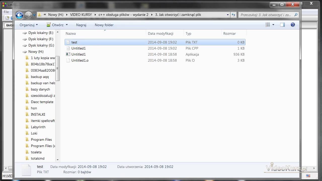Click the Untitled1 Aplikacja icon
Screen dimensions: 322x181
(x=68, y=54)
